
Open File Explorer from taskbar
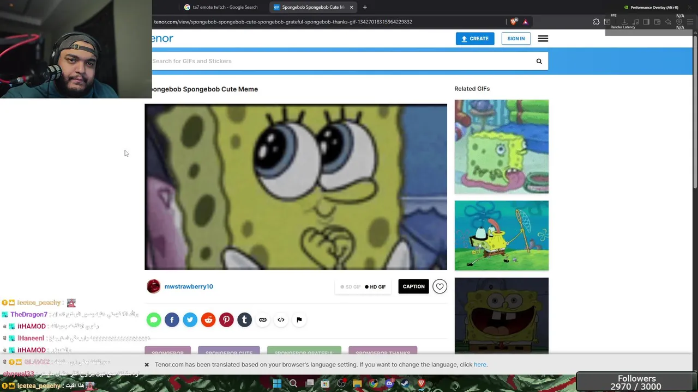[x=357, y=384]
